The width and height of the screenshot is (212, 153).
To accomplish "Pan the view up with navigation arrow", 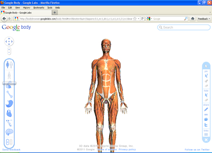I will click(x=9, y=38).
